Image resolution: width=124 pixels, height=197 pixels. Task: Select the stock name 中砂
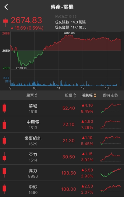(x=33, y=187)
